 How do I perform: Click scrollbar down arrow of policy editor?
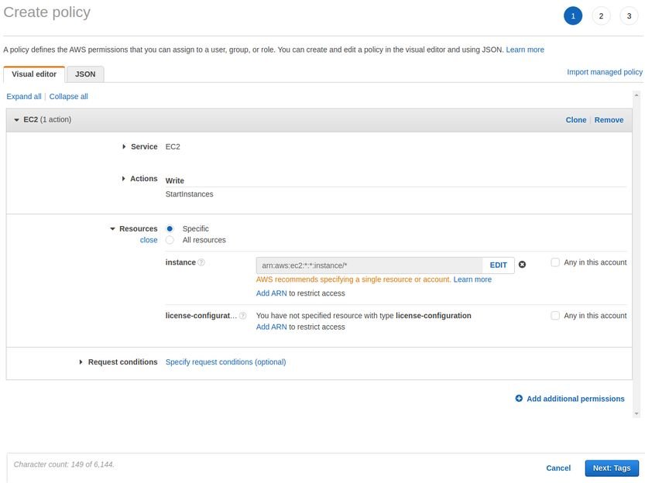pyautogui.click(x=636, y=413)
